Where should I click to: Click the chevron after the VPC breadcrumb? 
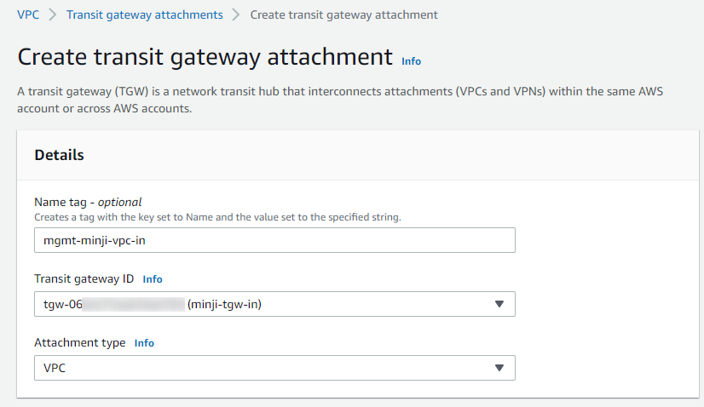[53, 14]
